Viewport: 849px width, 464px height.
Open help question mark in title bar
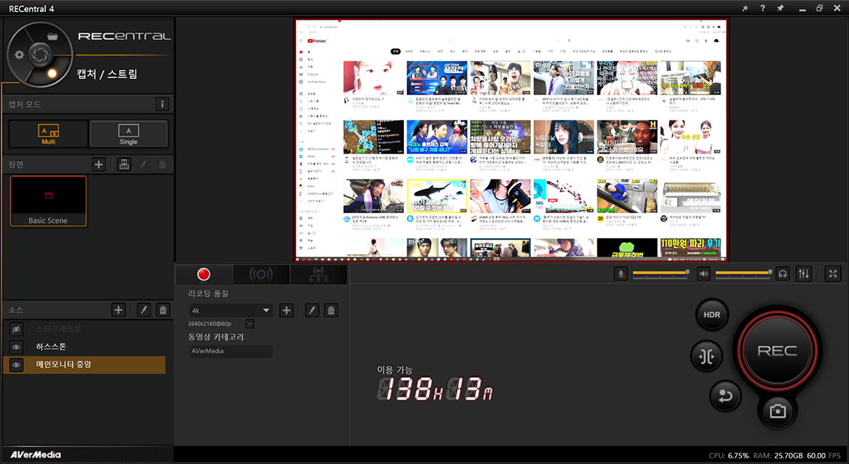[x=763, y=9]
